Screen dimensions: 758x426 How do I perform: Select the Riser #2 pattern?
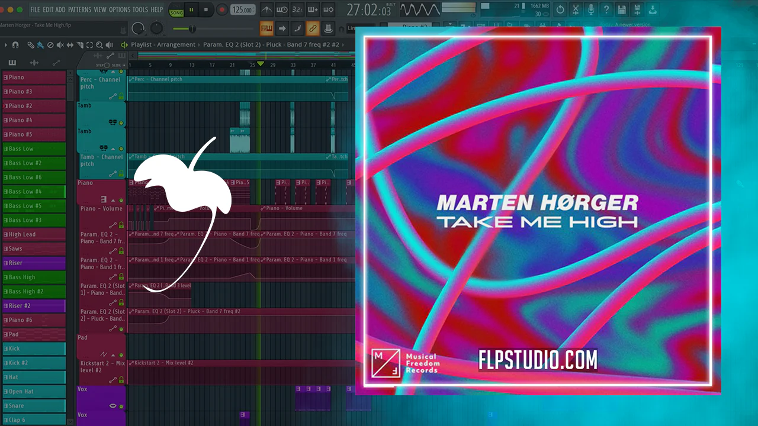coord(34,306)
